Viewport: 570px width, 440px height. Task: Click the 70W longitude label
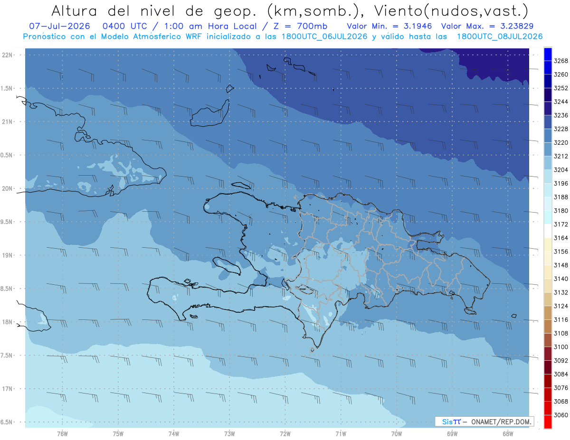point(397,433)
